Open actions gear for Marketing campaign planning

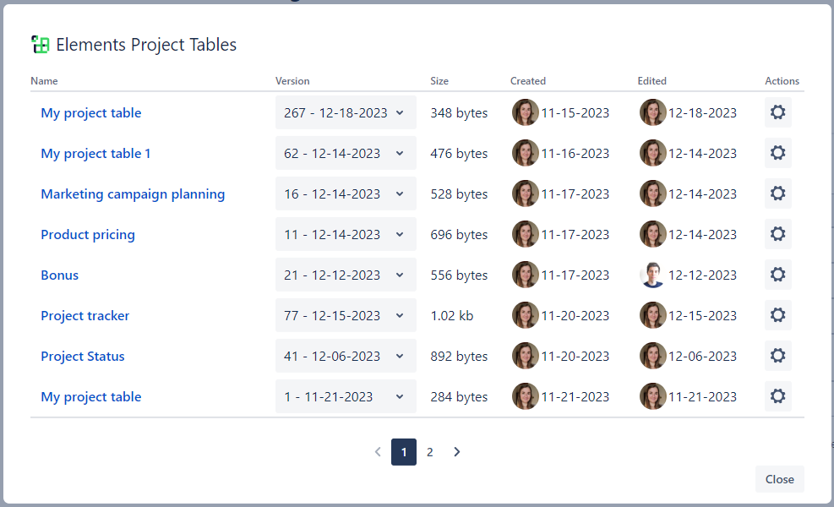pyautogui.click(x=777, y=194)
